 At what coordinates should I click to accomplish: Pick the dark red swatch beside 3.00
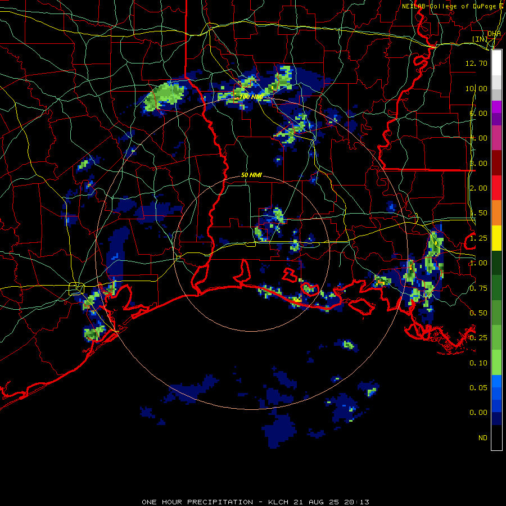pyautogui.click(x=496, y=163)
